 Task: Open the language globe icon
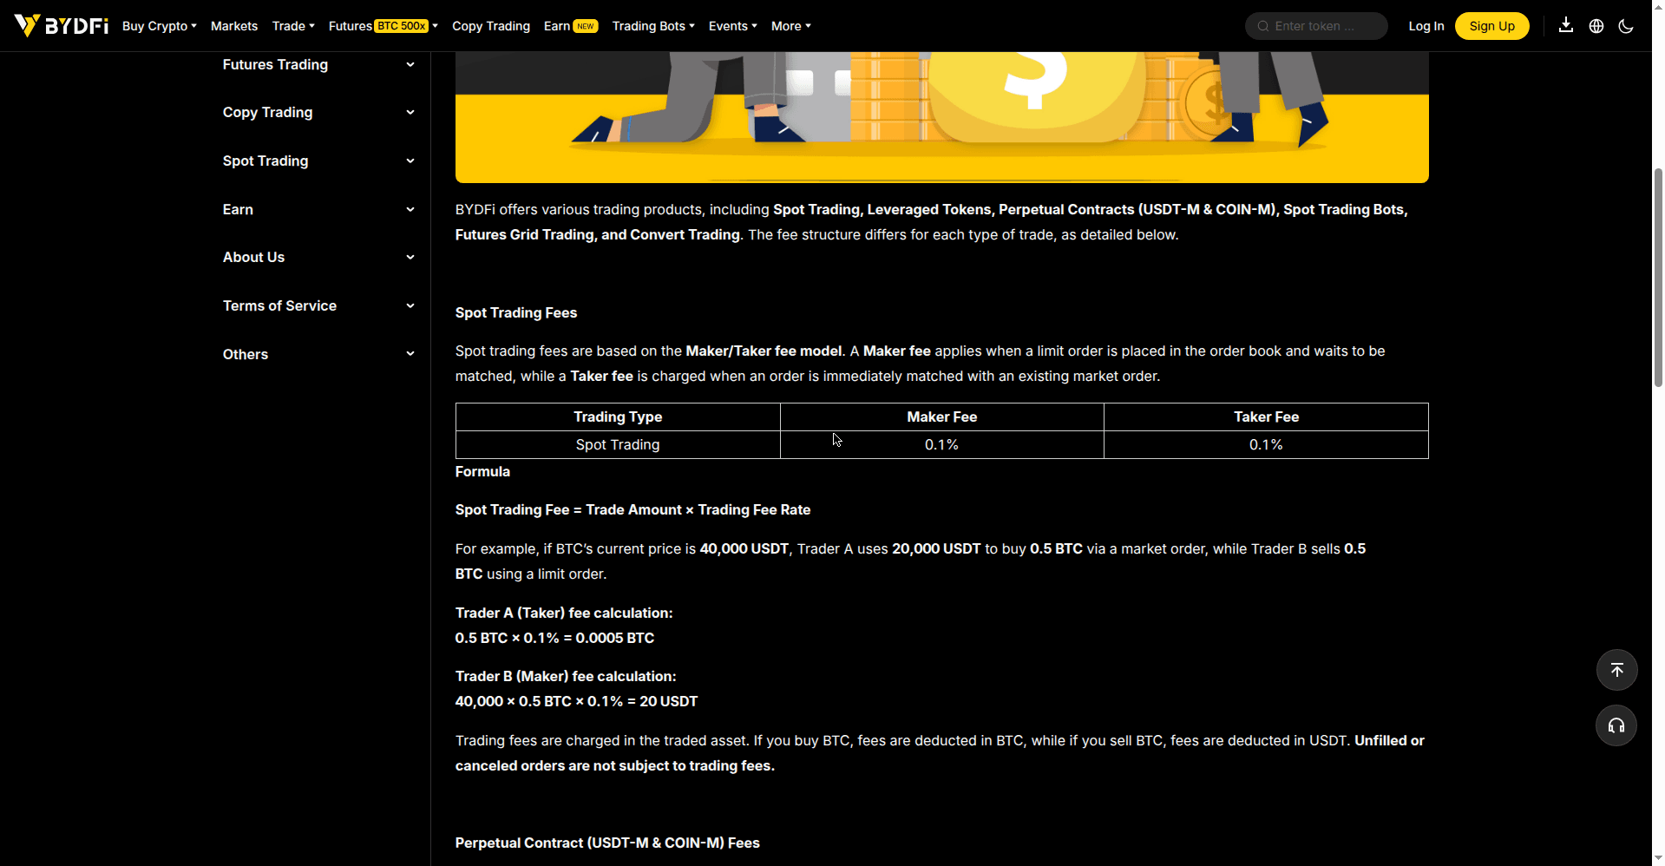(x=1596, y=26)
